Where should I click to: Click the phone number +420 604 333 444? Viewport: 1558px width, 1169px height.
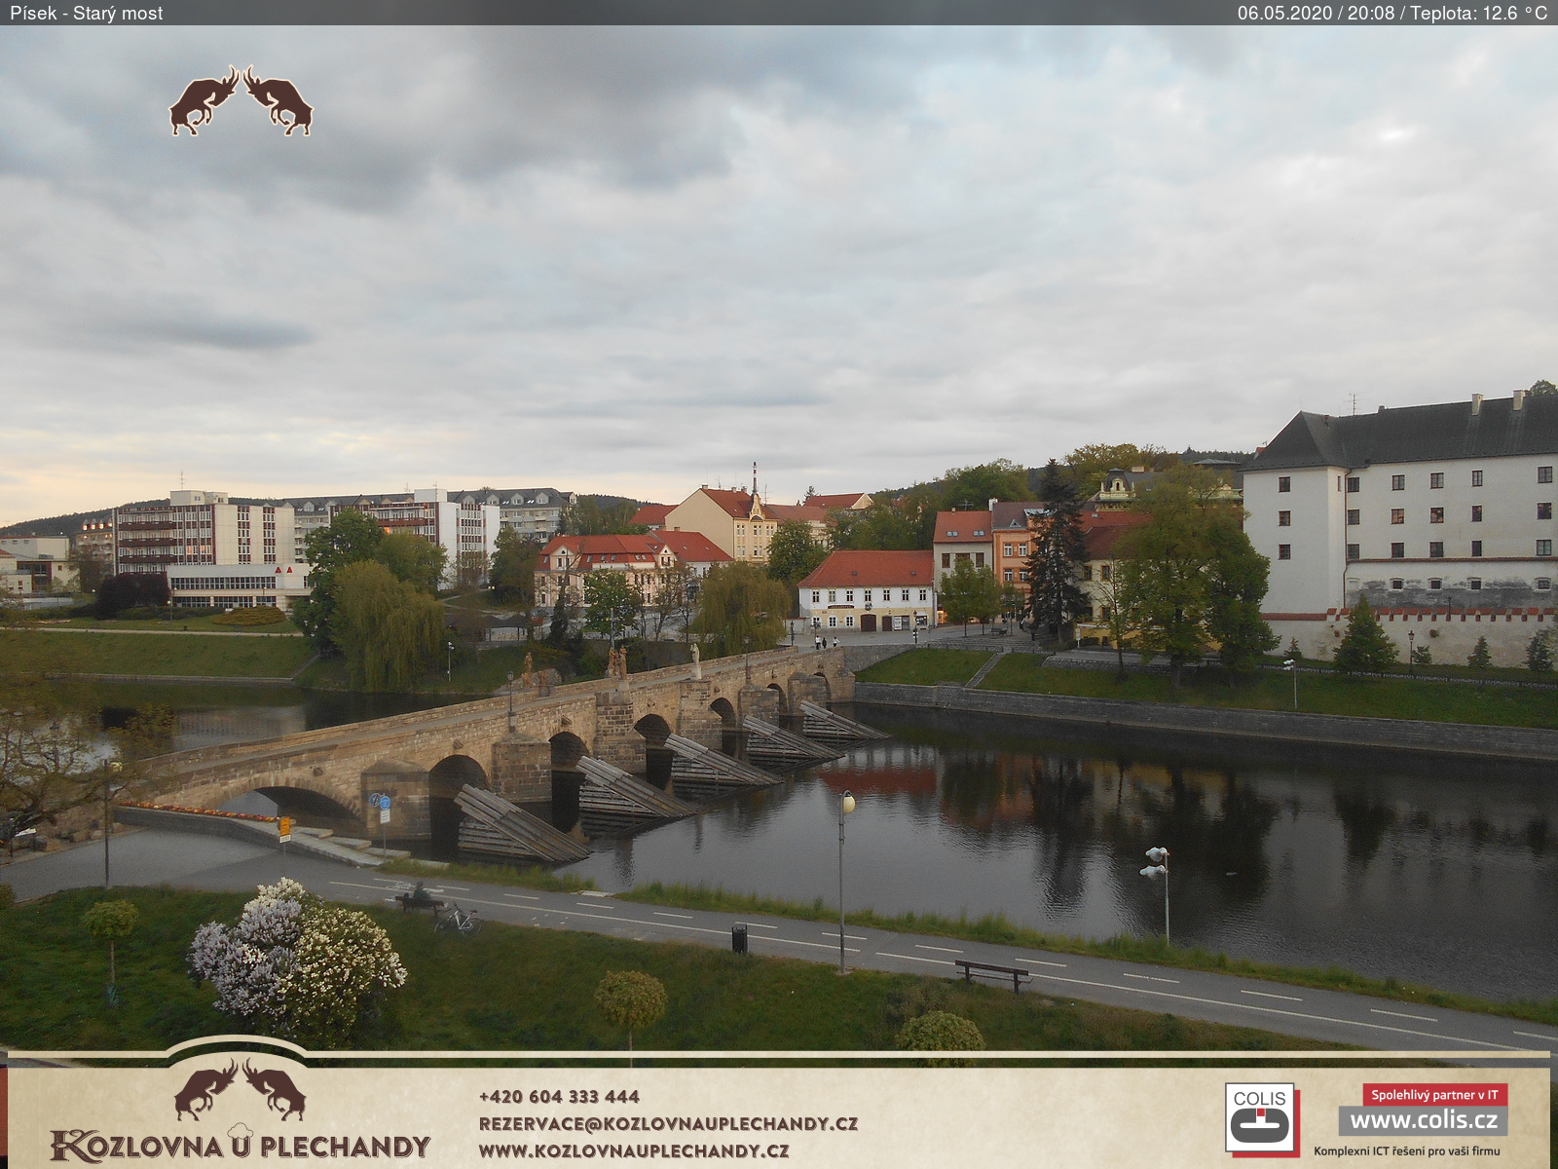pos(559,1096)
